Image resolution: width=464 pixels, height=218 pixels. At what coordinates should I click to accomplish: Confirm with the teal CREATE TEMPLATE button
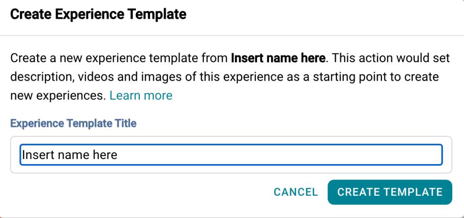(x=390, y=192)
